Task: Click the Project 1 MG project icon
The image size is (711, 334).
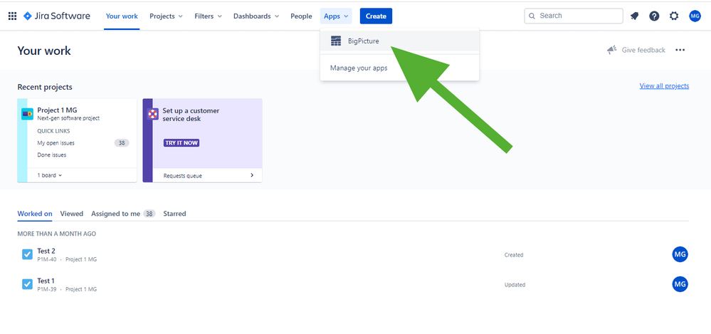Action: [27, 114]
